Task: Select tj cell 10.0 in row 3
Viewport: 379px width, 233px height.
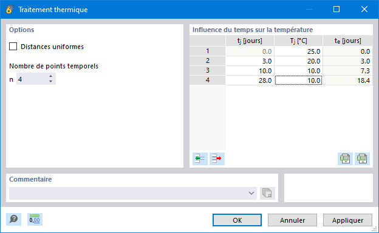Action: [x=250, y=71]
